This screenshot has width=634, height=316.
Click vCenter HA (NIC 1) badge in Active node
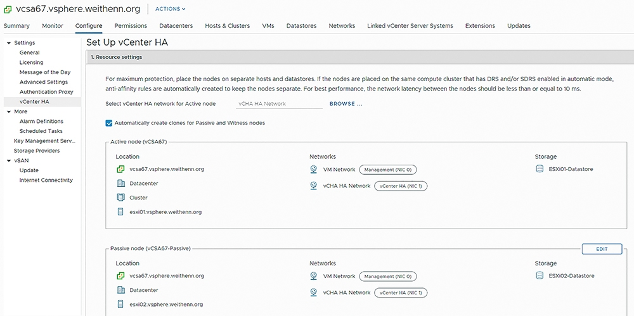coord(401,186)
